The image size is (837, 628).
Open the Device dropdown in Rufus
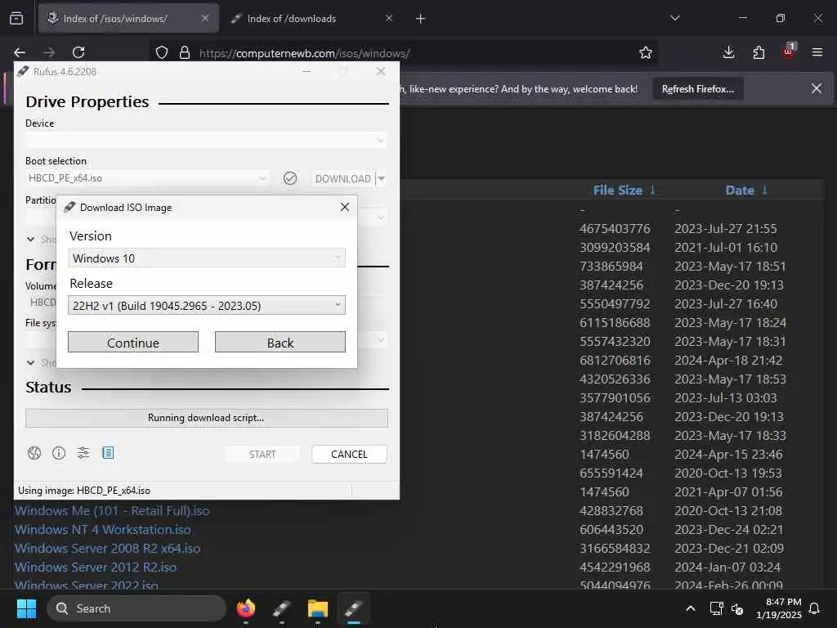pos(206,141)
